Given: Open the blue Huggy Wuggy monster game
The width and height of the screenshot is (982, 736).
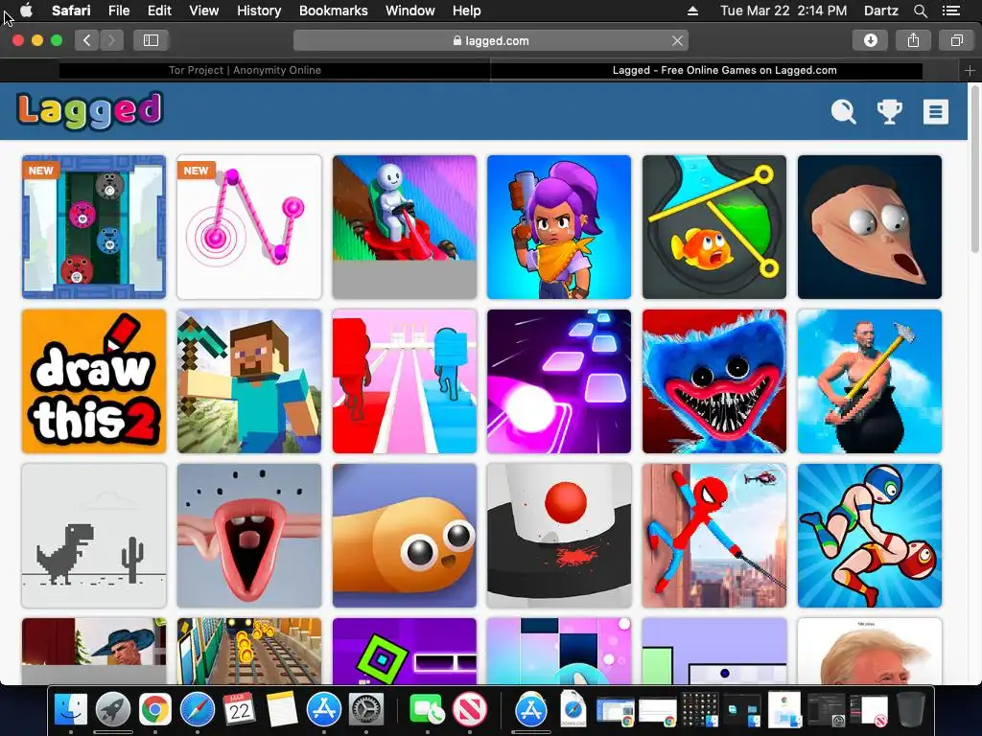Looking at the screenshot, I should 713,381.
